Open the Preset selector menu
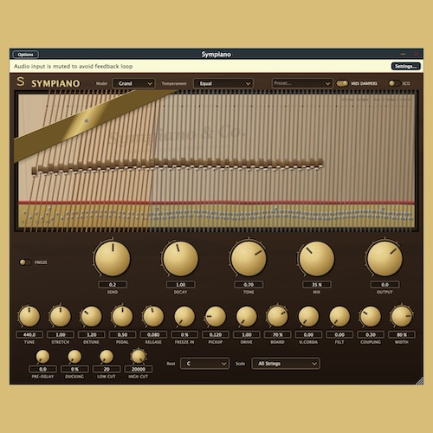This screenshot has height=433, width=433. pyautogui.click(x=301, y=83)
